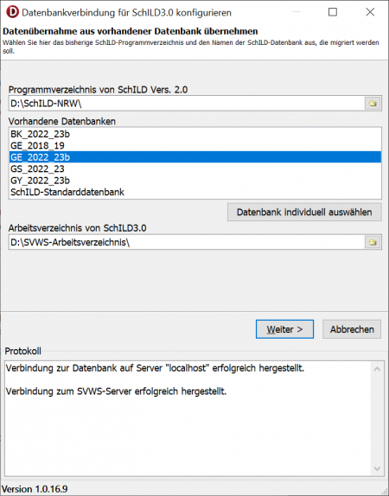Viewport: 389px width, 496px height.
Task: Close the Datenbankverbindung dialog
Action: click(370, 12)
